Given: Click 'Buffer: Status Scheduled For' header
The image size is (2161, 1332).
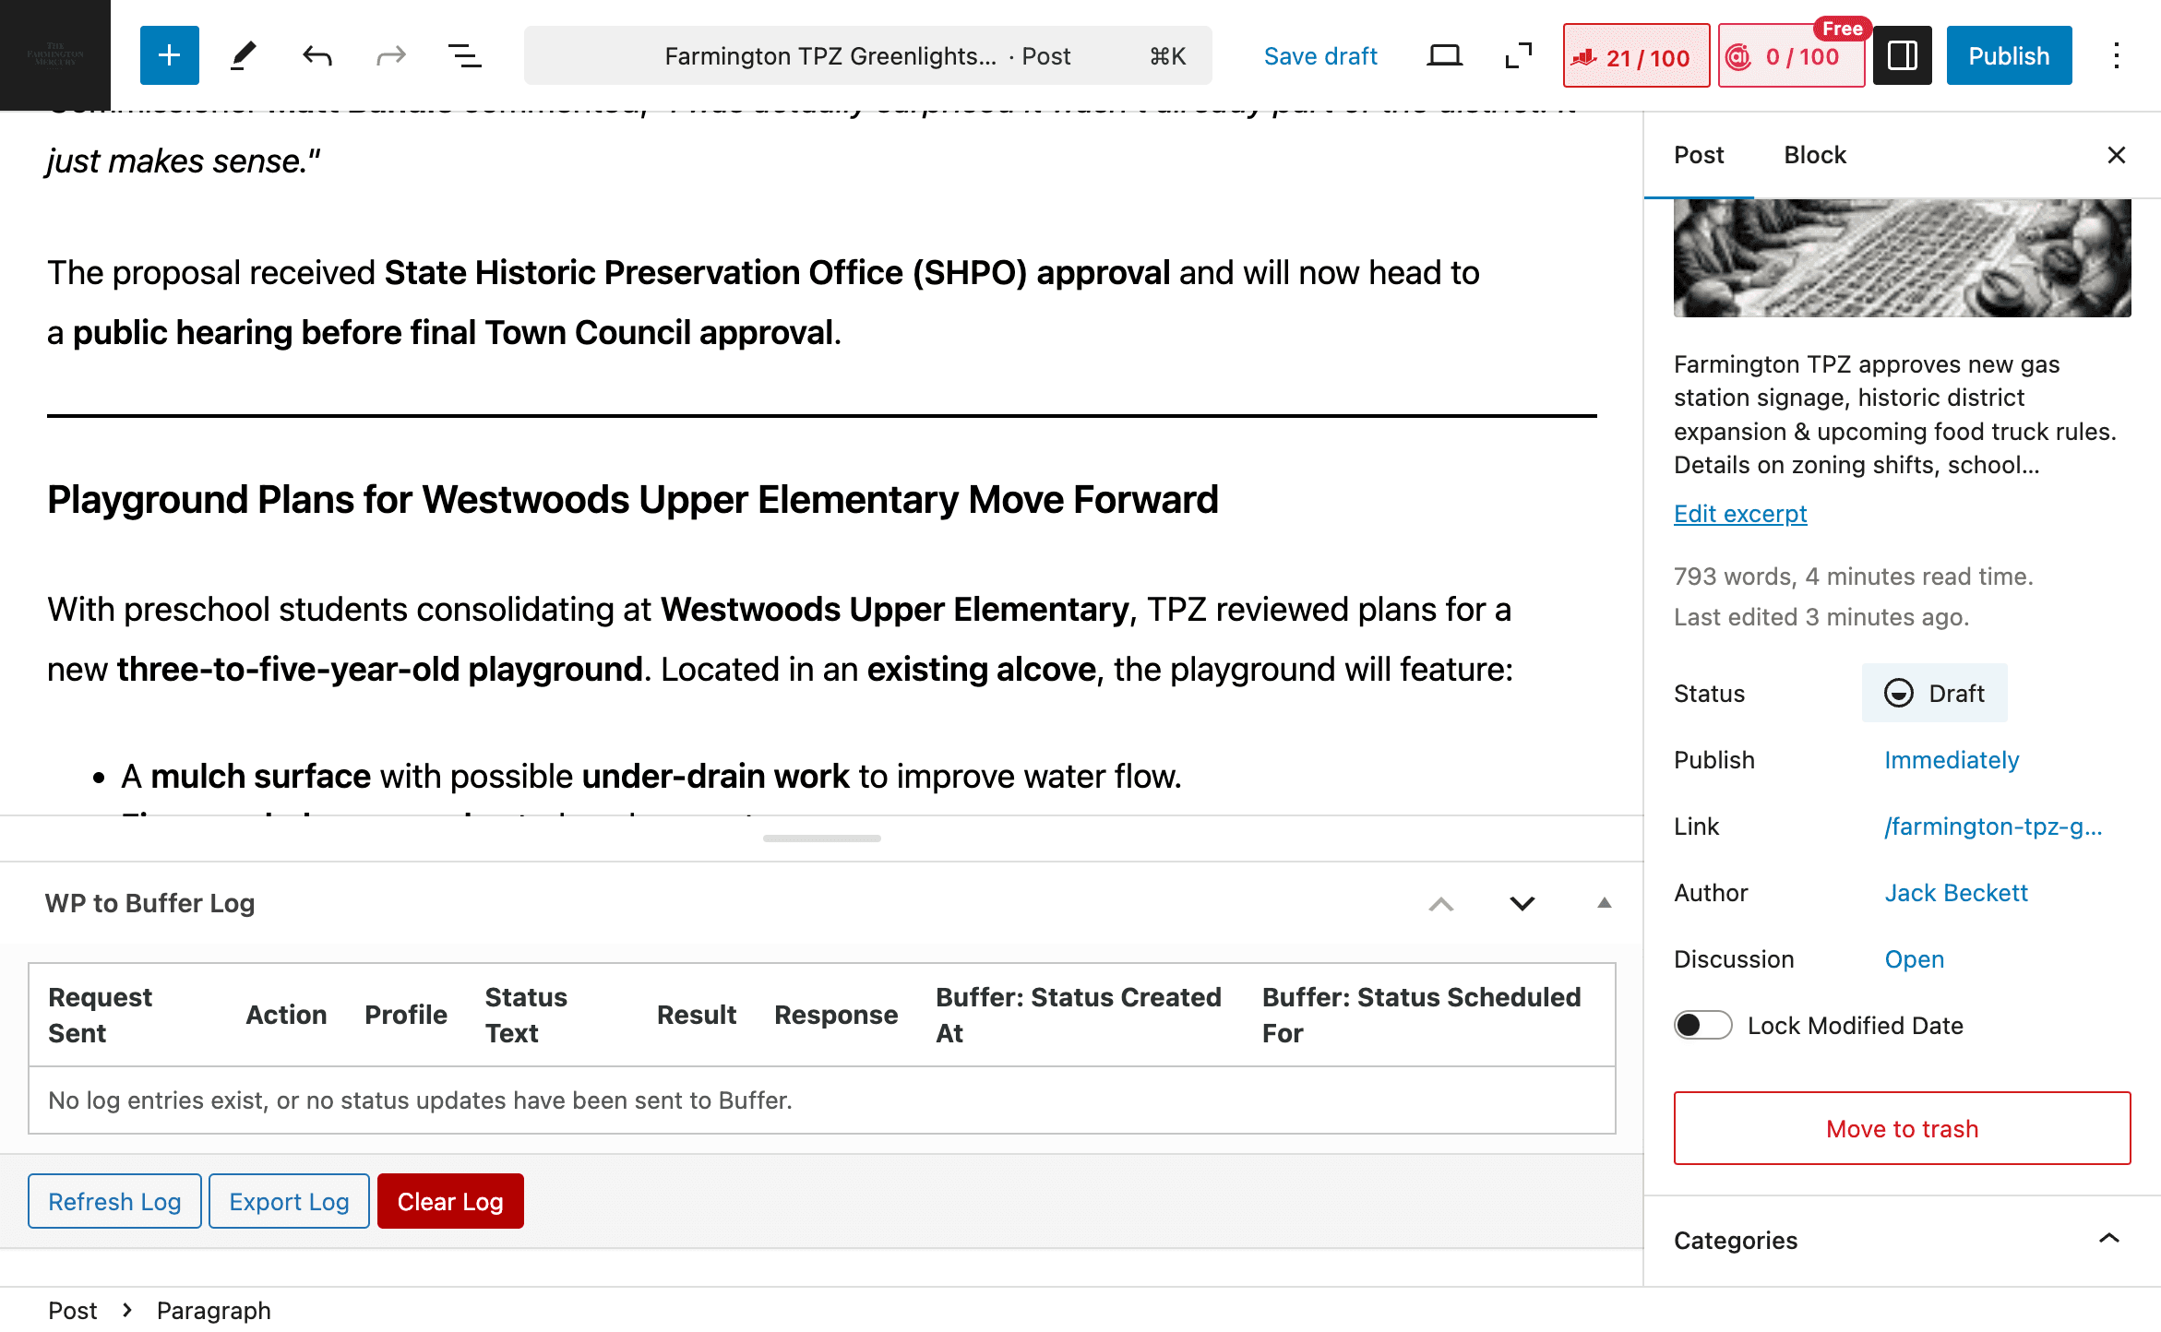Looking at the screenshot, I should (x=1421, y=1015).
